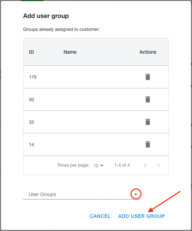Cancel the Add user group dialog
The image size is (192, 231).
pyautogui.click(x=100, y=216)
